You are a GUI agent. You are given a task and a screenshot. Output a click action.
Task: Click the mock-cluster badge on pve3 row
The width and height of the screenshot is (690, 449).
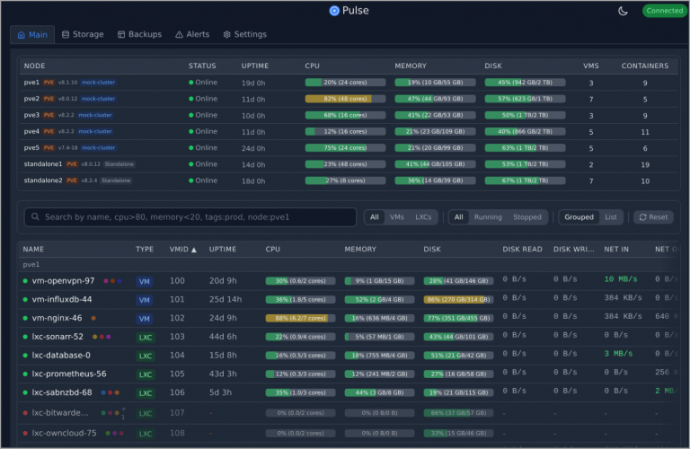[95, 115]
